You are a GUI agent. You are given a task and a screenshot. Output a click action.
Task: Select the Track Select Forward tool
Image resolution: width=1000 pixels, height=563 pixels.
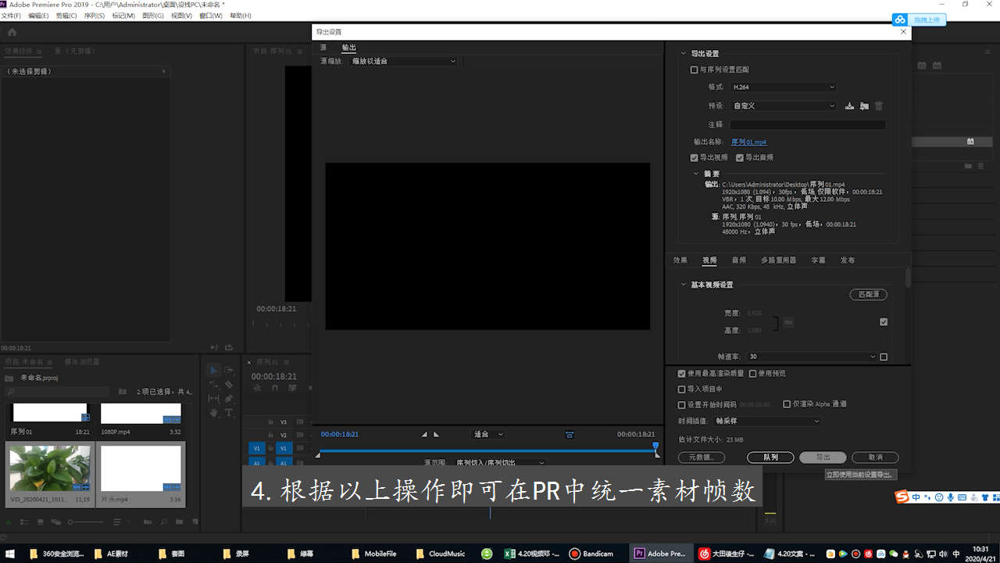[229, 370]
